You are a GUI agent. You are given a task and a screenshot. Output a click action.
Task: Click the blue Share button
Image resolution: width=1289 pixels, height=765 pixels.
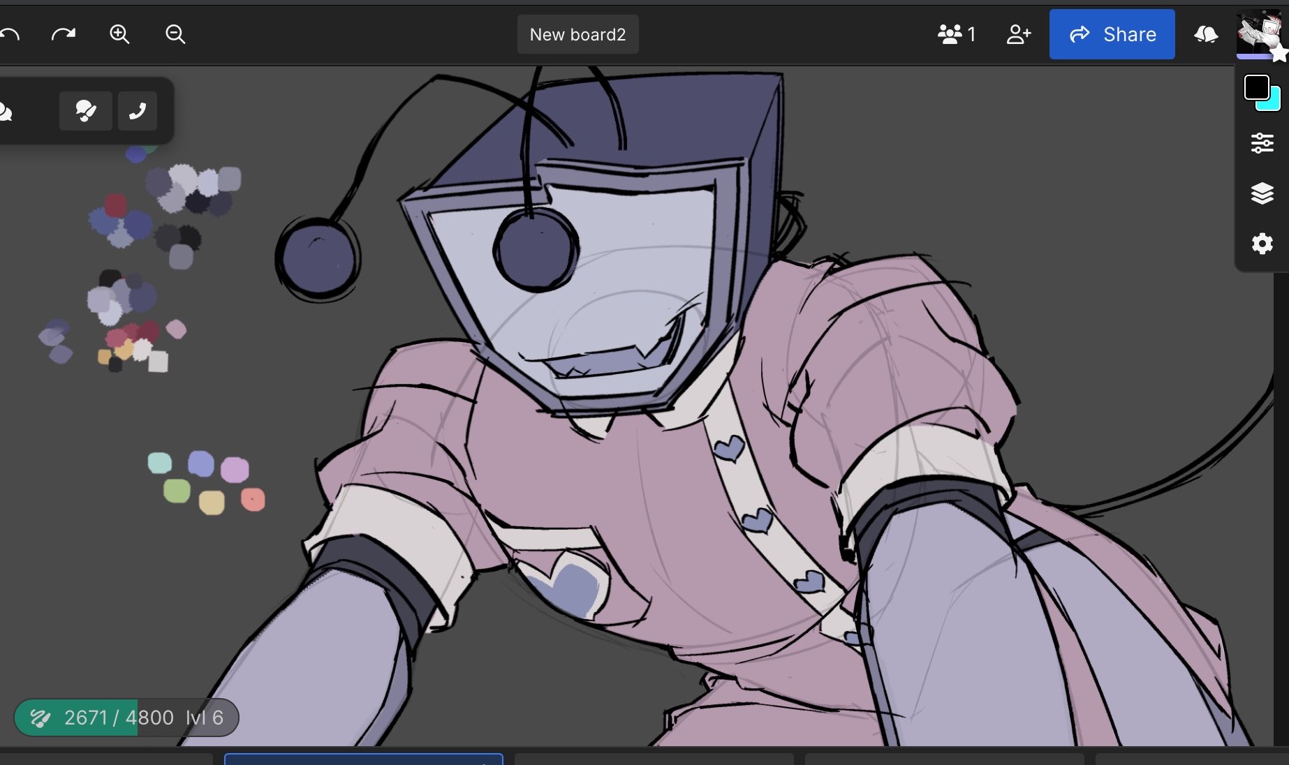point(1112,34)
